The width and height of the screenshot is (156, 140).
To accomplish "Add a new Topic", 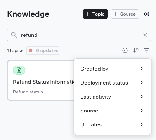I will (x=95, y=14).
